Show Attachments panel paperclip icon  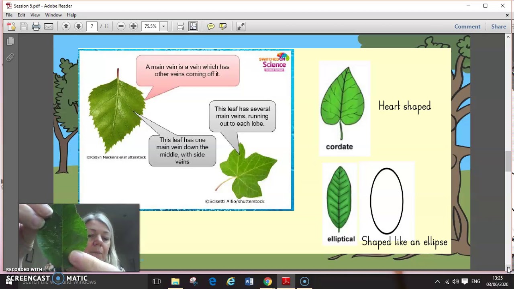point(10,58)
